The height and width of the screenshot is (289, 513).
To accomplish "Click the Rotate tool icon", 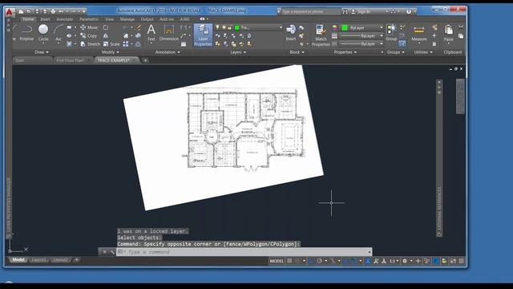I will [x=106, y=27].
